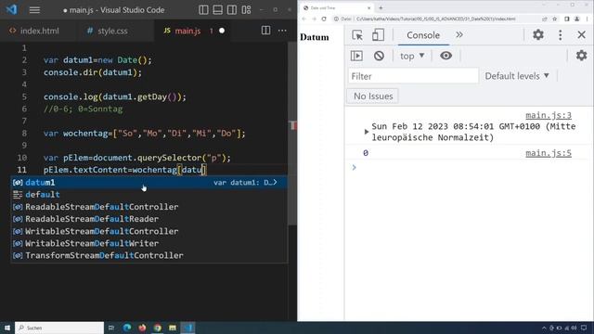Open main.js:3 source link
The height and width of the screenshot is (334, 594).
[x=549, y=115]
